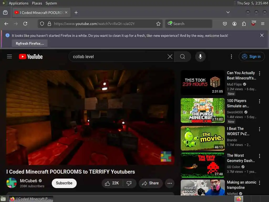Clear the search text with the X icon
This screenshot has width=269, height=202.
(170, 57)
